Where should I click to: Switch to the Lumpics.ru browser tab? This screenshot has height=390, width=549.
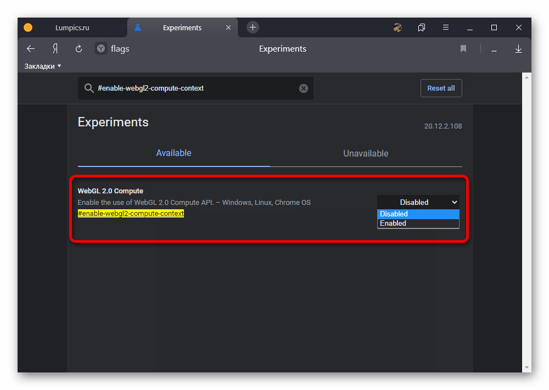(71, 27)
